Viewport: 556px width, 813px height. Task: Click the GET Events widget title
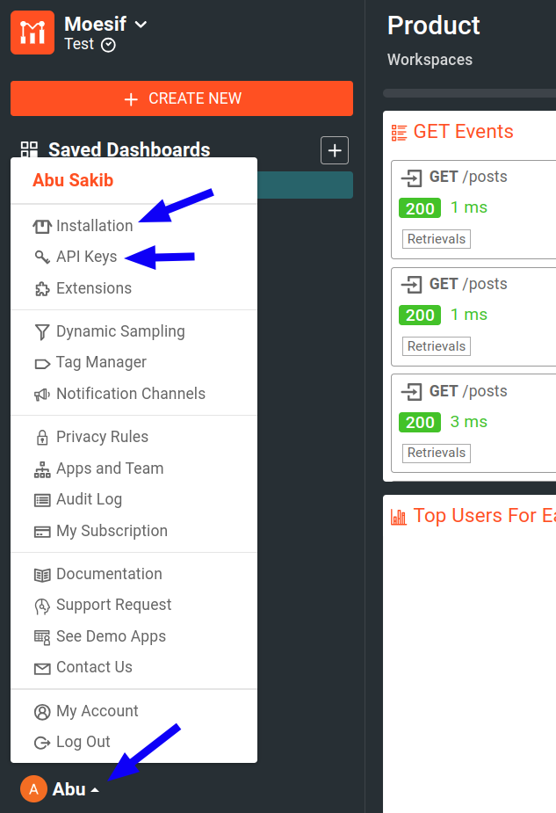coord(463,132)
